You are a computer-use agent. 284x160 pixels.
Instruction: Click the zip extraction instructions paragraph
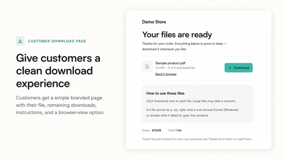pos(192,112)
